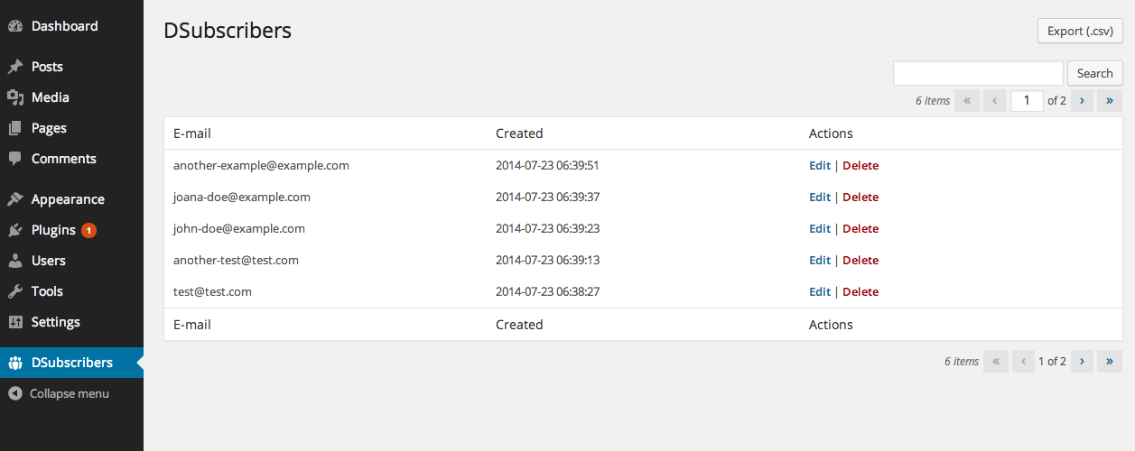Click the Pages icon in sidebar
The image size is (1135, 451).
click(x=15, y=128)
